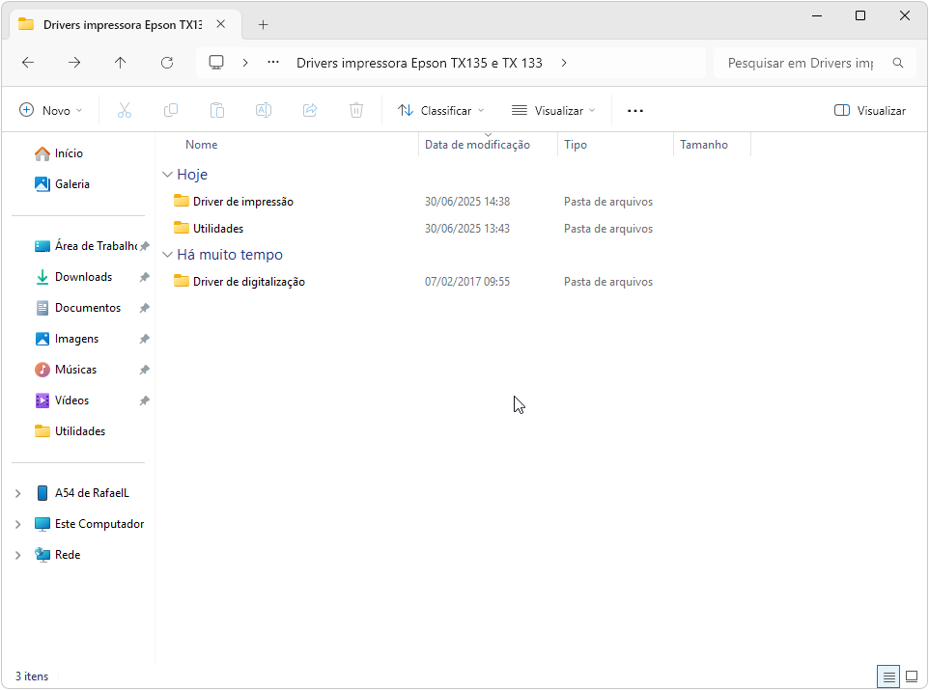Open Início in the sidebar
The width and height of the screenshot is (929, 690).
pyautogui.click(x=59, y=153)
